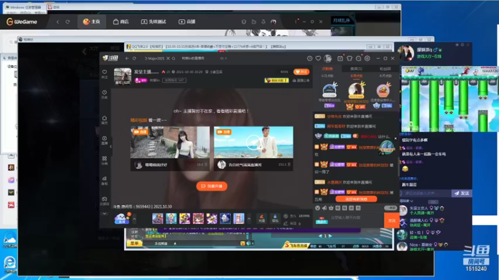Open the streamer avatar thumbnail

[122, 77]
